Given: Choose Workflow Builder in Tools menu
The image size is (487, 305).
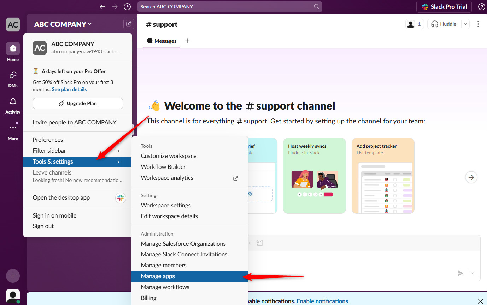Looking at the screenshot, I should tap(163, 167).
